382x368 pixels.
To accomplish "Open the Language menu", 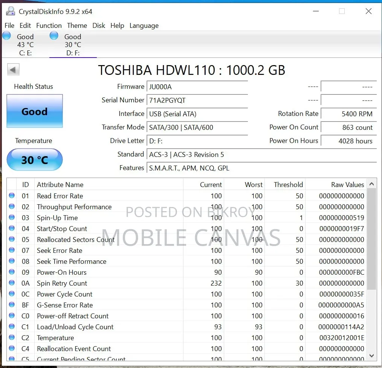I will click(144, 26).
